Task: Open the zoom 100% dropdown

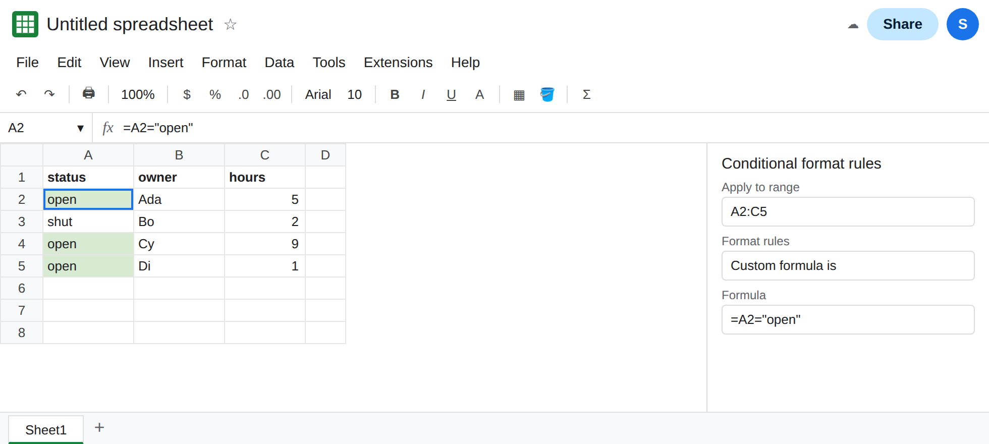Action: click(138, 94)
